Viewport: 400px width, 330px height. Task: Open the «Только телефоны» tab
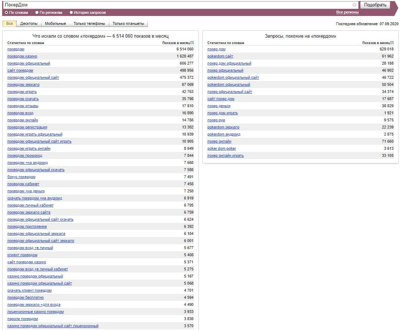tap(89, 24)
